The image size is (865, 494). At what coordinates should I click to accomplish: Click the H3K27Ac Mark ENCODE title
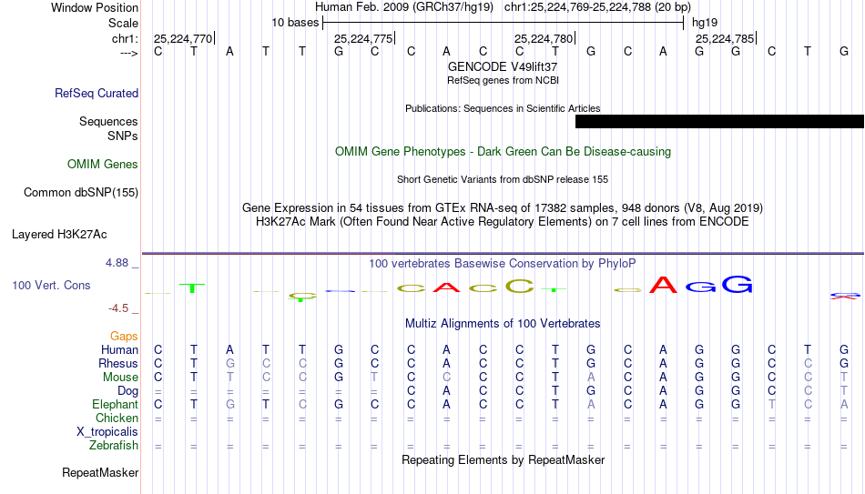503,222
